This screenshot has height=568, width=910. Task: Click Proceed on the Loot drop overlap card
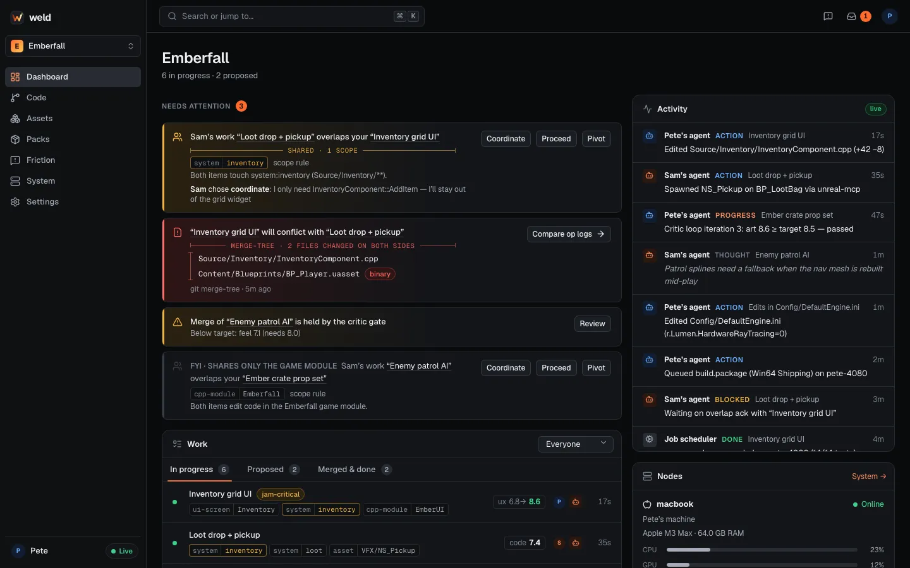556,139
